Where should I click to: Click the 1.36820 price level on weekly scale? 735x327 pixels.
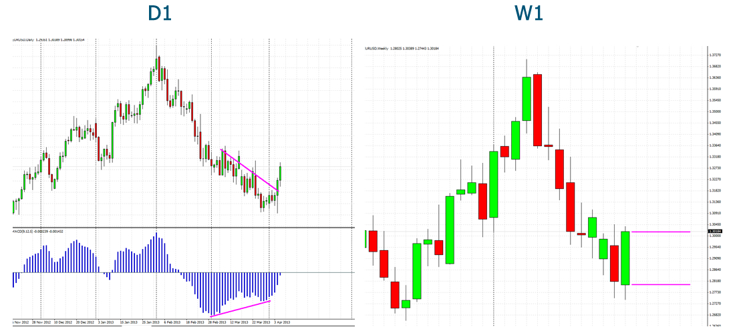(x=716, y=66)
